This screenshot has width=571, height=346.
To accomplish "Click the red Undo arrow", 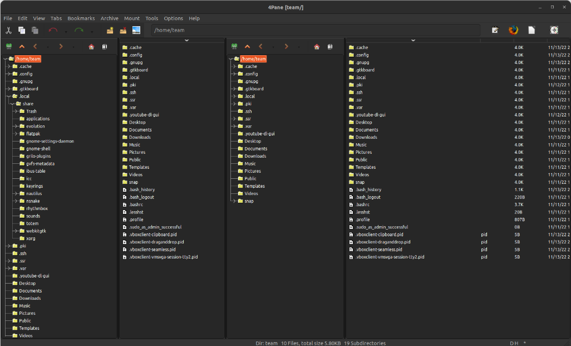I will (x=53, y=30).
